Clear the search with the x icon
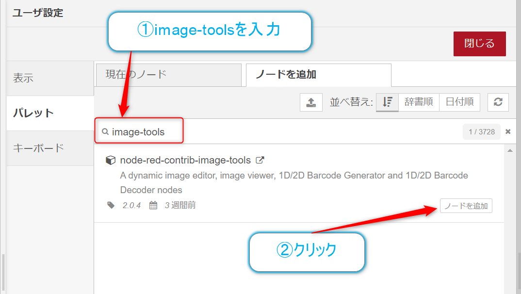The width and height of the screenshot is (521, 294). click(x=508, y=131)
